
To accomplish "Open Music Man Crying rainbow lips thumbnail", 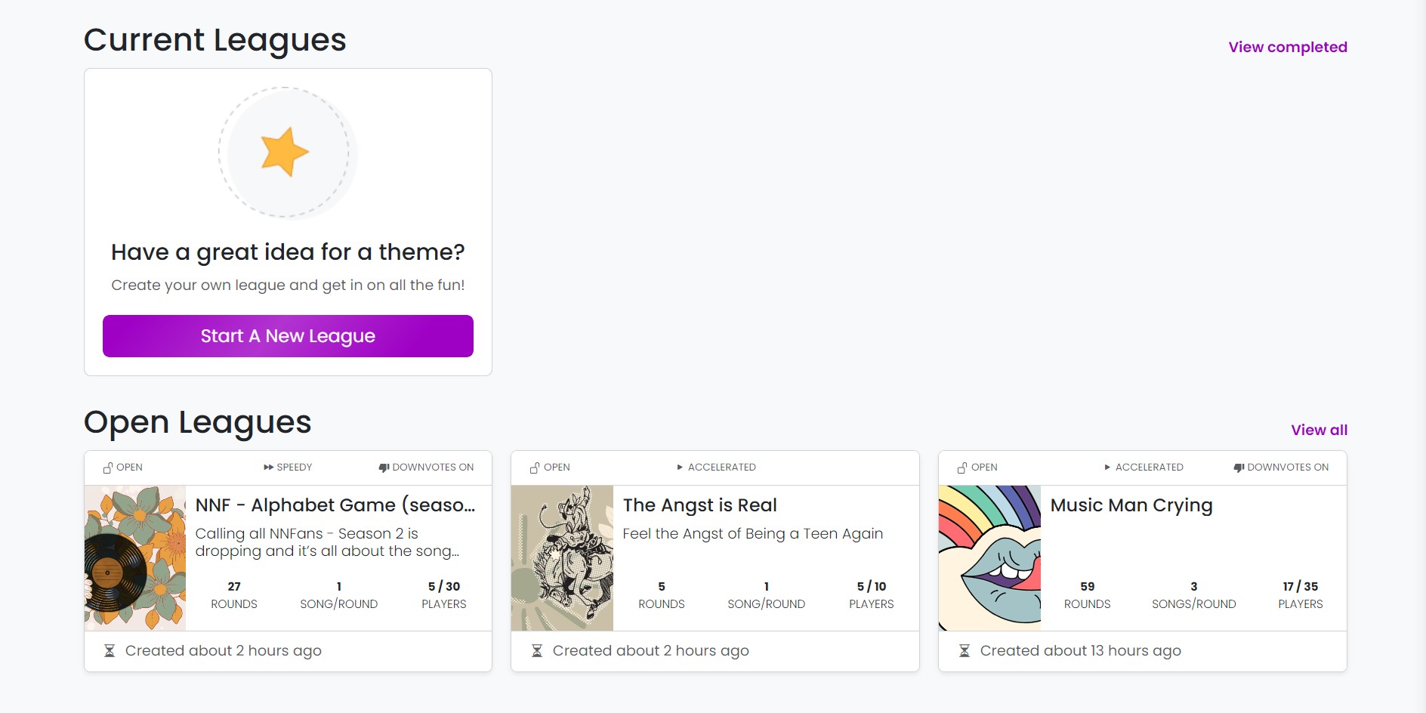I will point(989,558).
